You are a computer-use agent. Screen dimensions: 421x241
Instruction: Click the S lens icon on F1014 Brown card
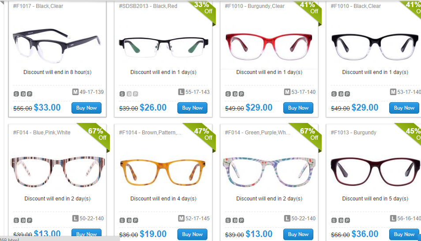122,220
